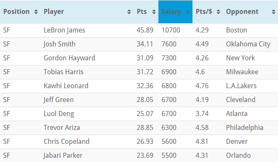Click the Pts column sort arrows
The image size is (278, 162).
(154, 12)
